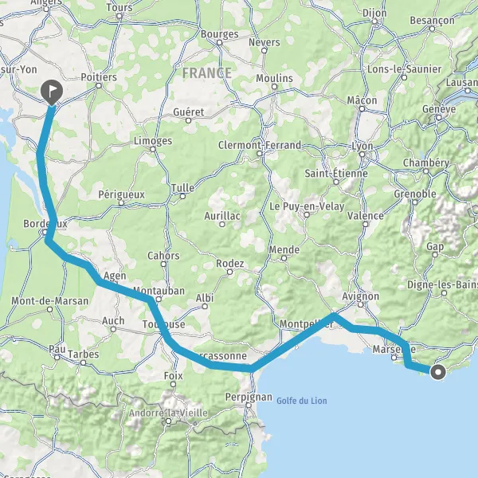Select the Gap city marker

point(435,255)
